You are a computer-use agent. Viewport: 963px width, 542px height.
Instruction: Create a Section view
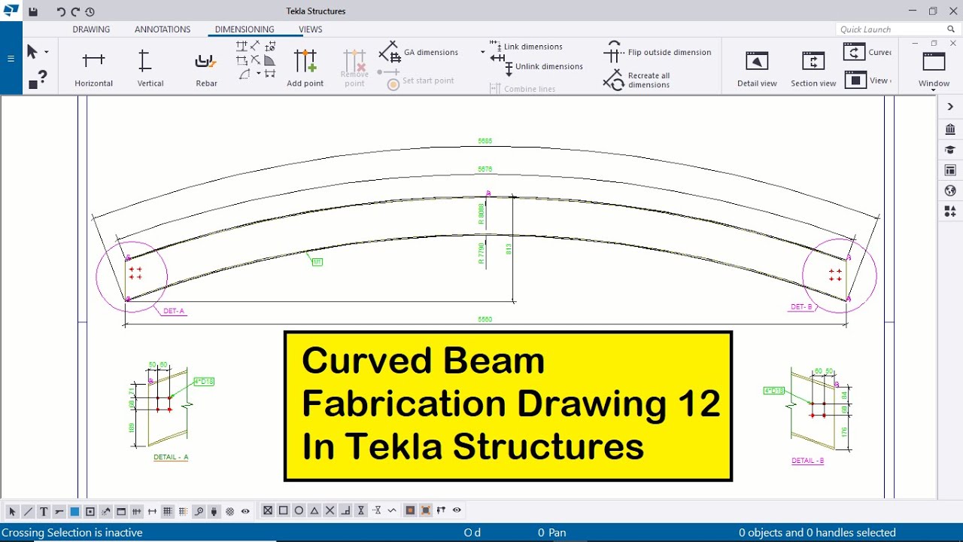coord(813,69)
